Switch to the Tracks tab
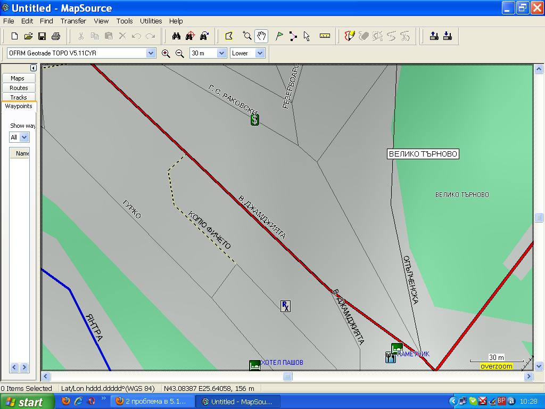 pyautogui.click(x=19, y=97)
